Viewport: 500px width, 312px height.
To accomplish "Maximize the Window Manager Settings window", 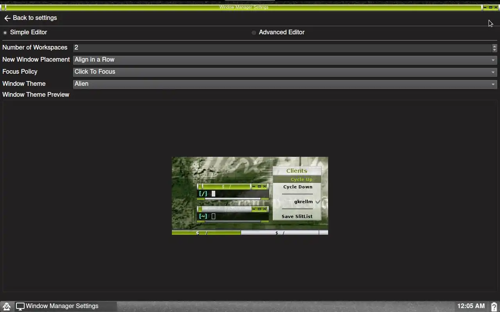I will 491,7.
